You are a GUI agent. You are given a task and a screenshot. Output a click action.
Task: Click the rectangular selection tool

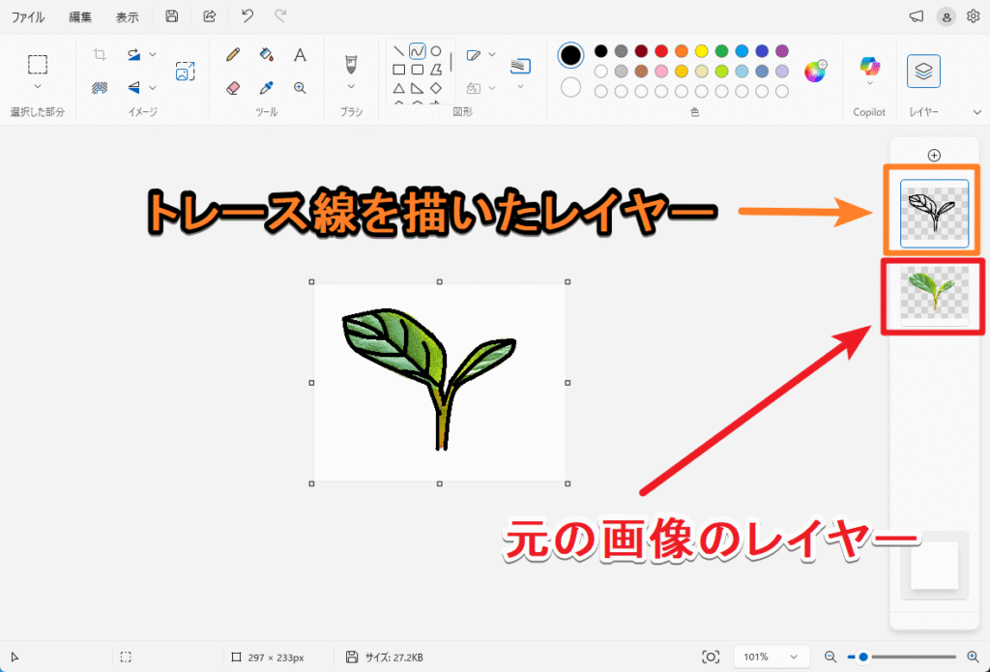point(38,65)
